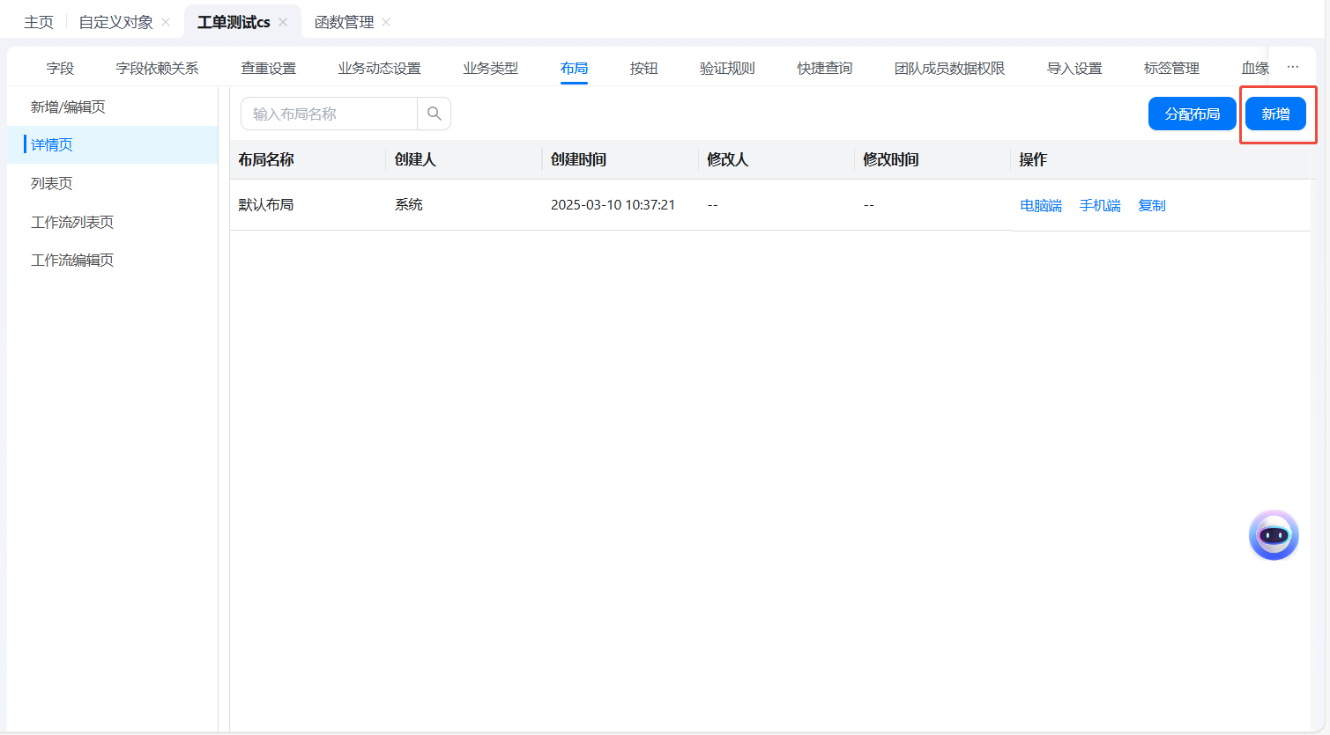
Task: Open the 字段依赖关系 tab
Action: pos(157,68)
